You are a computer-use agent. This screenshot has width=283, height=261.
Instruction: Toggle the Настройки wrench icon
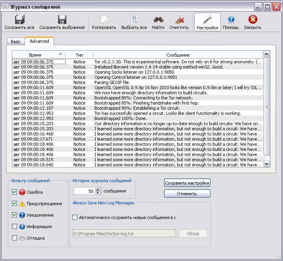tap(207, 19)
